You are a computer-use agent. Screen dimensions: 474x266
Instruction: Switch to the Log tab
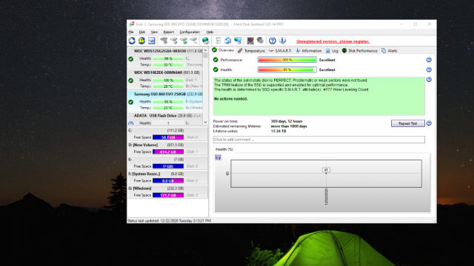point(332,51)
